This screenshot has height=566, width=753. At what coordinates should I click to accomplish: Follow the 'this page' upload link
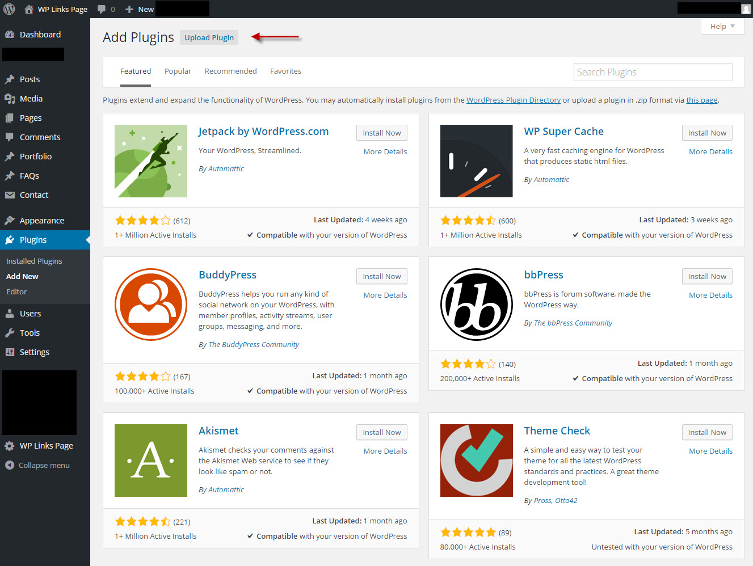[702, 100]
